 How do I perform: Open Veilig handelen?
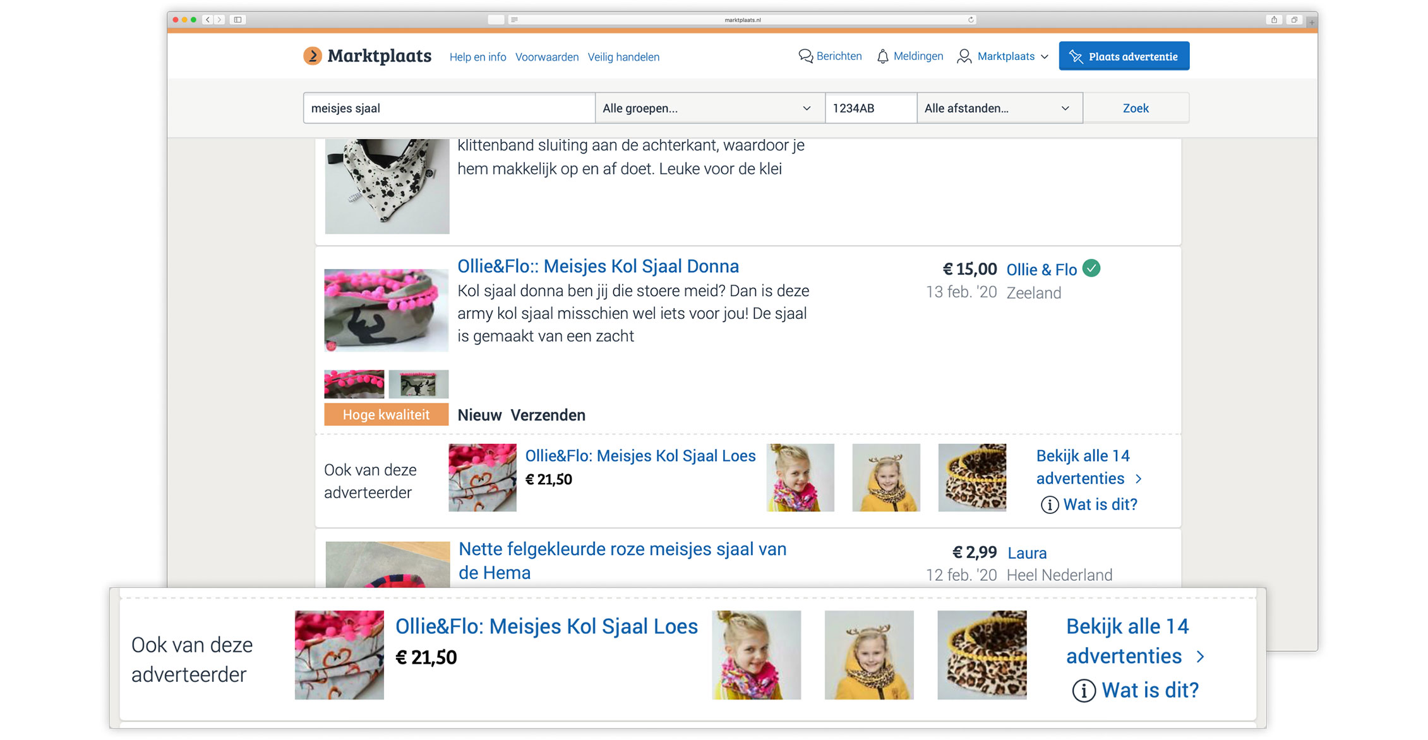pyautogui.click(x=623, y=57)
